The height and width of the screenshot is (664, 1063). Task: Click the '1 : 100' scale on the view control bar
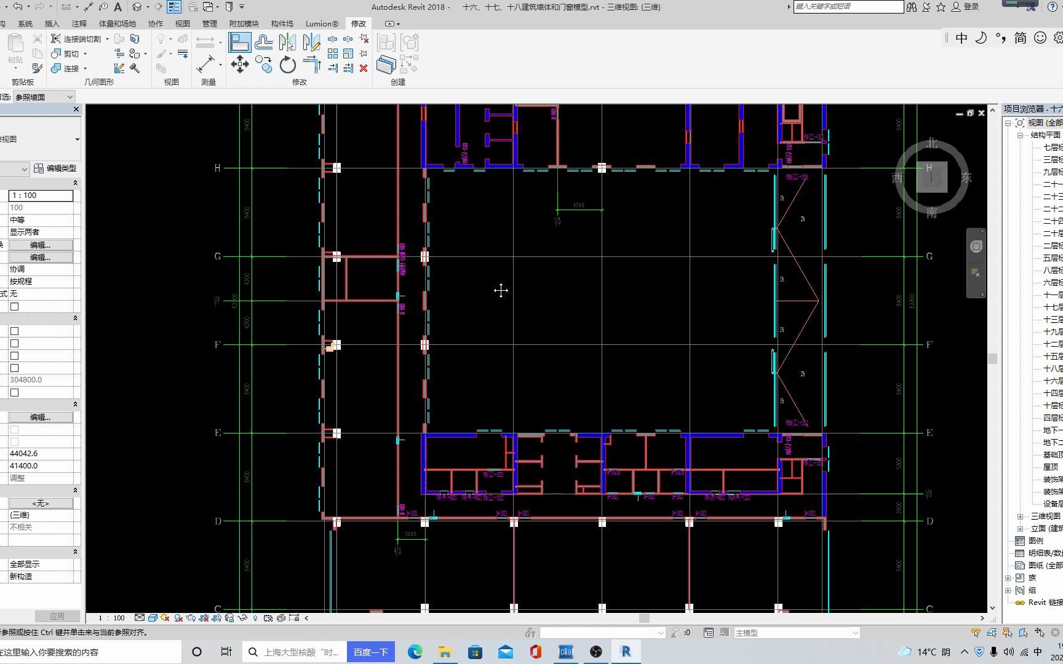(111, 618)
